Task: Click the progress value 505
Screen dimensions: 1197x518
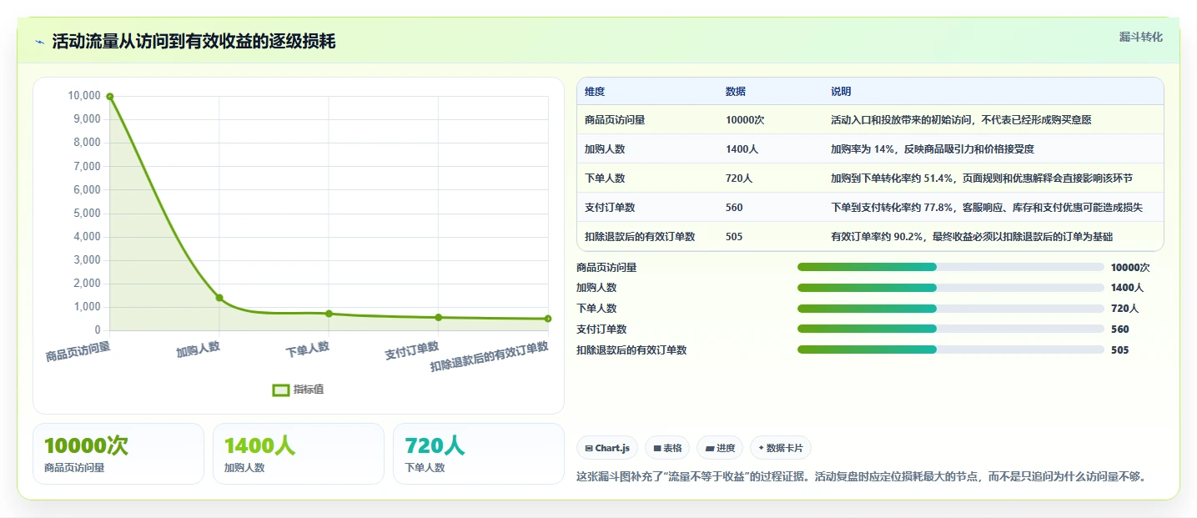Action: coord(1119,350)
